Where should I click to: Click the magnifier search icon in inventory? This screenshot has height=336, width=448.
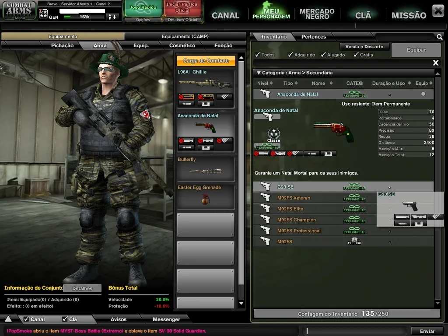click(439, 37)
